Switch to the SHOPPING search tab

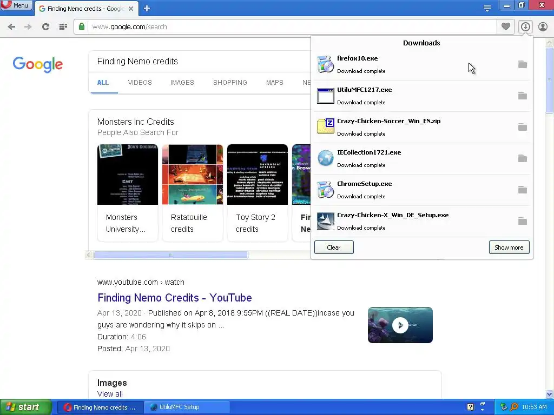pyautogui.click(x=230, y=83)
